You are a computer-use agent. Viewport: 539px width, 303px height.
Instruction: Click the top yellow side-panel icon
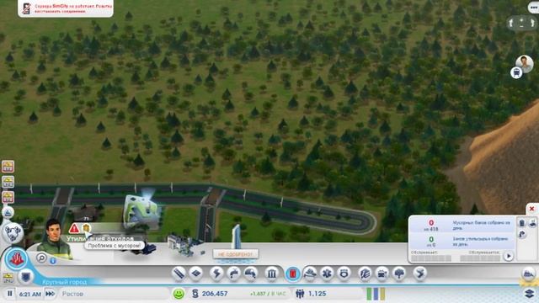click(x=8, y=167)
